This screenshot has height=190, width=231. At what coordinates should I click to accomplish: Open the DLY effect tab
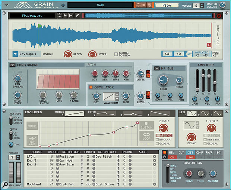(181, 153)
